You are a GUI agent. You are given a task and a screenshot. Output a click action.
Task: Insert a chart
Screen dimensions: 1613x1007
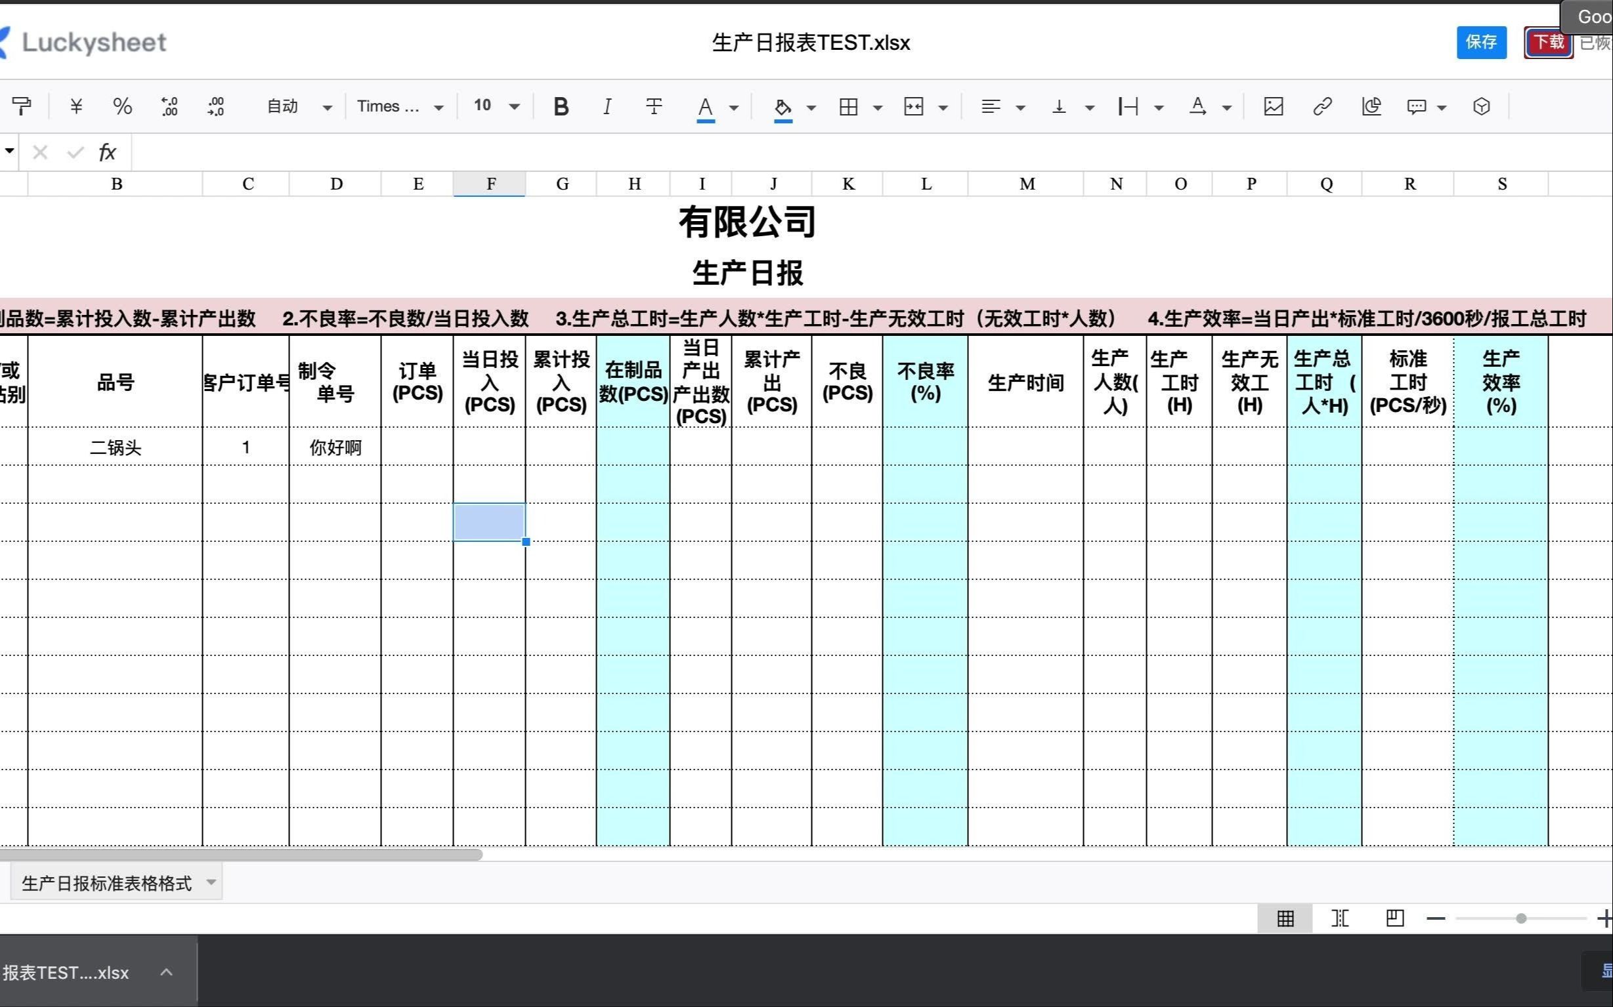1370,106
